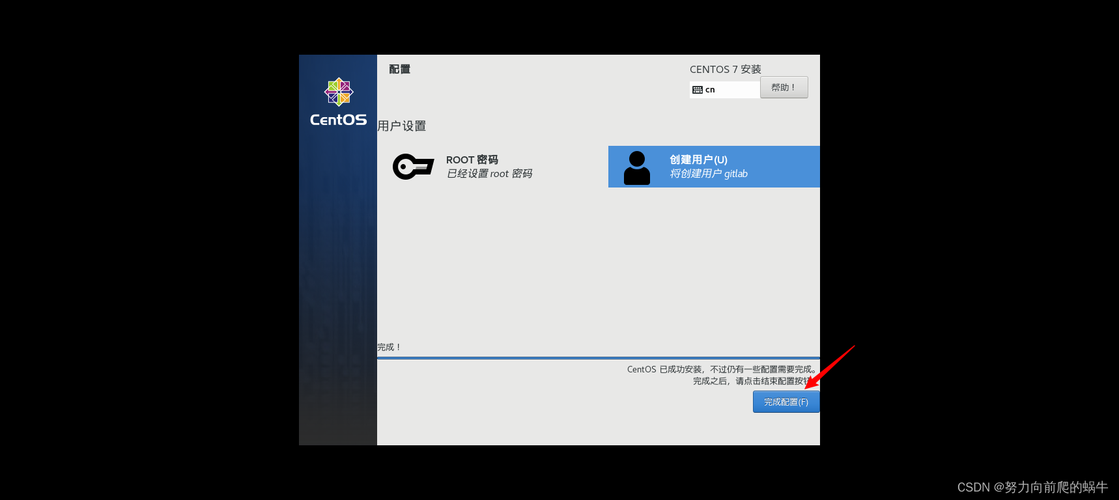Click the 配置 title text
The width and height of the screenshot is (1119, 500).
[399, 69]
